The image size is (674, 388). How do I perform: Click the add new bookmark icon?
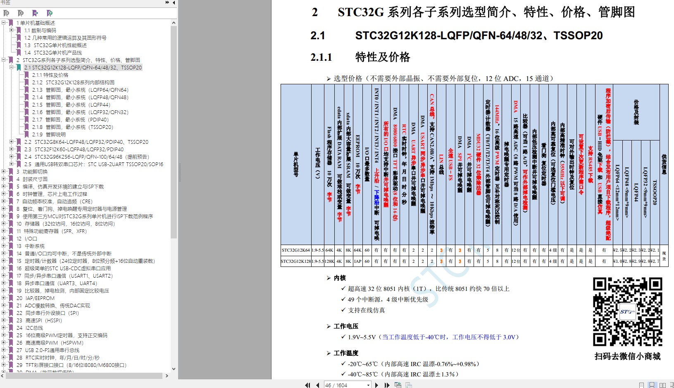tap(21, 13)
